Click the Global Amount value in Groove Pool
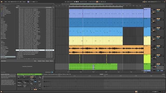The image size is (166, 93). [x=52, y=72]
